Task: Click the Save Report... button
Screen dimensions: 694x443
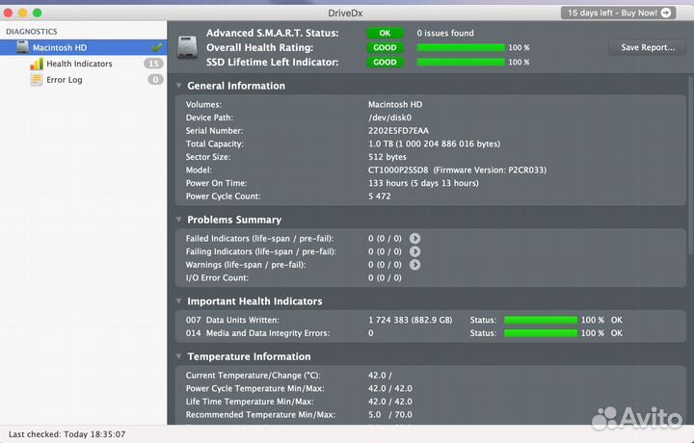Action: tap(648, 47)
